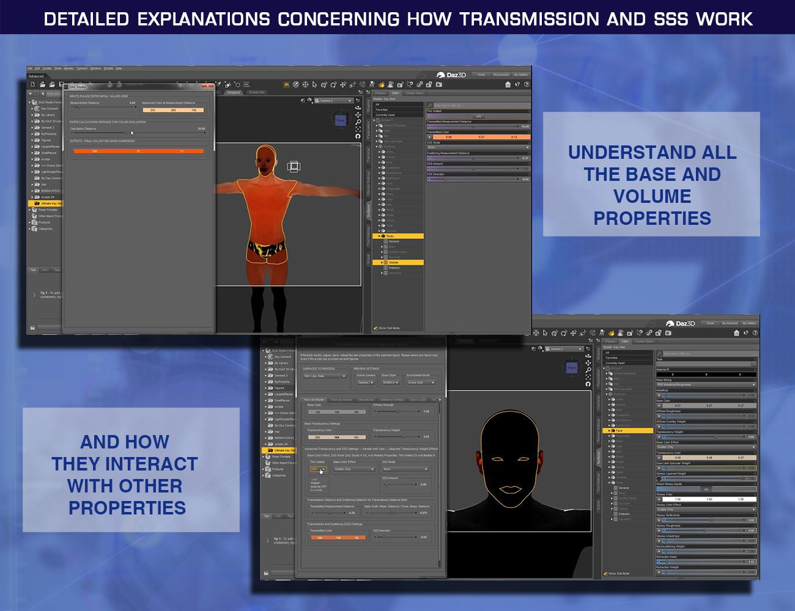Click the My Account button in upper window
Image resolution: width=795 pixels, height=611 pixels.
(x=501, y=75)
